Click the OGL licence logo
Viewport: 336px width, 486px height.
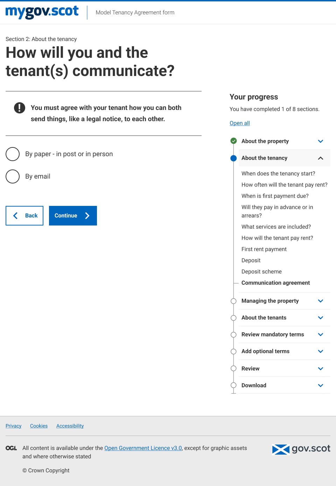click(x=11, y=448)
